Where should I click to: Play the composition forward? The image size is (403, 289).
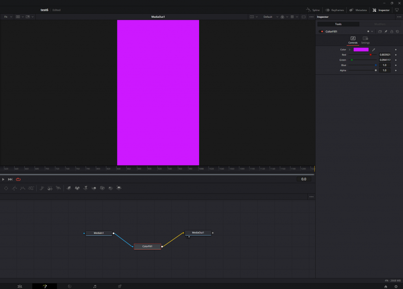pyautogui.click(x=4, y=179)
